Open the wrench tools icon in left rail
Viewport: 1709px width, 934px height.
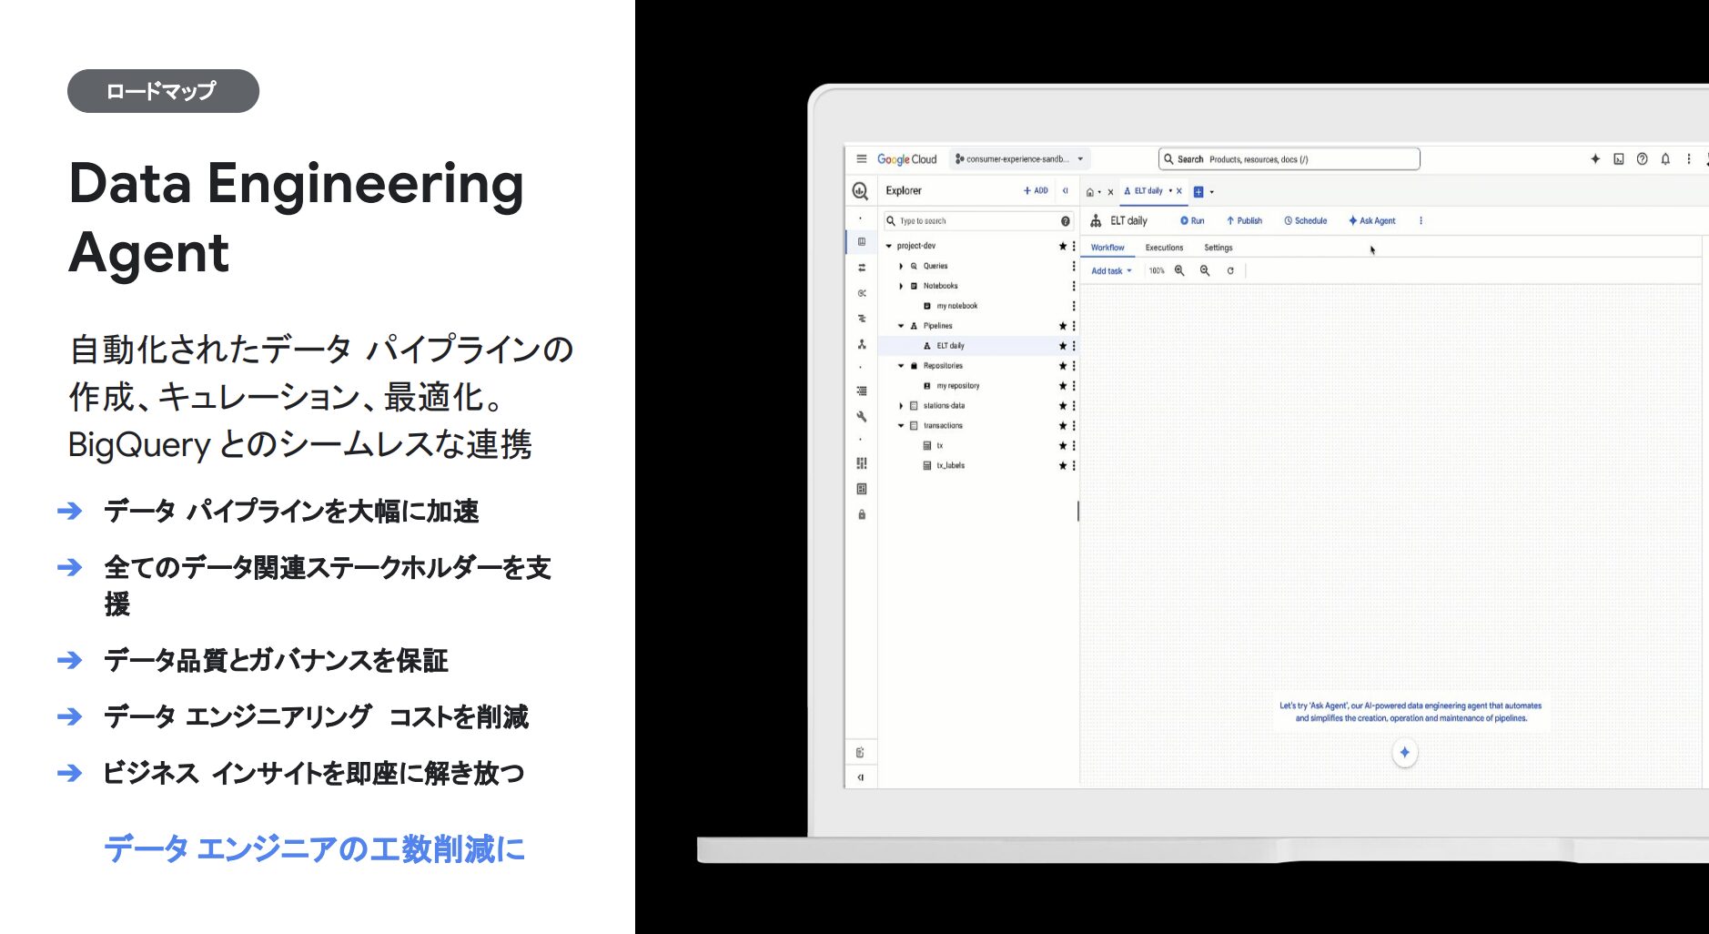(862, 416)
